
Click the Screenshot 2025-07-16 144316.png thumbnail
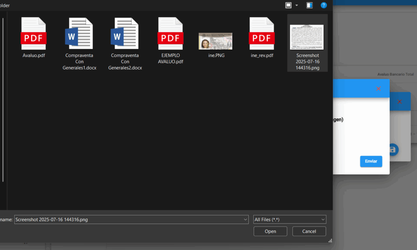pos(307,37)
